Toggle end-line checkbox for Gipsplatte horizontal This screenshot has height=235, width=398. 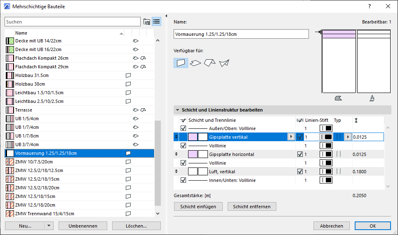(x=300, y=154)
